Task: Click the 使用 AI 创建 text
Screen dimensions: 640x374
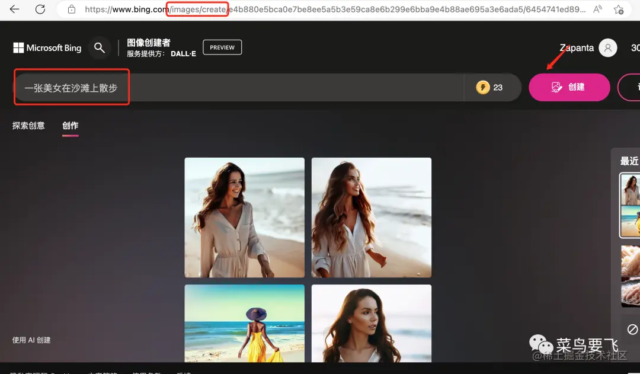Action: coord(31,340)
